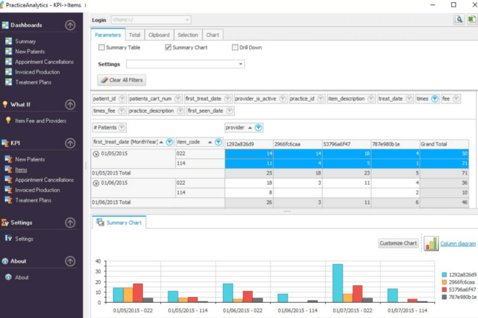
Task: Collapse the 01/05/2015 row group
Action: click(x=95, y=154)
